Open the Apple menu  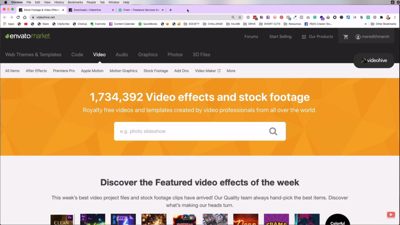(x=5, y=2)
